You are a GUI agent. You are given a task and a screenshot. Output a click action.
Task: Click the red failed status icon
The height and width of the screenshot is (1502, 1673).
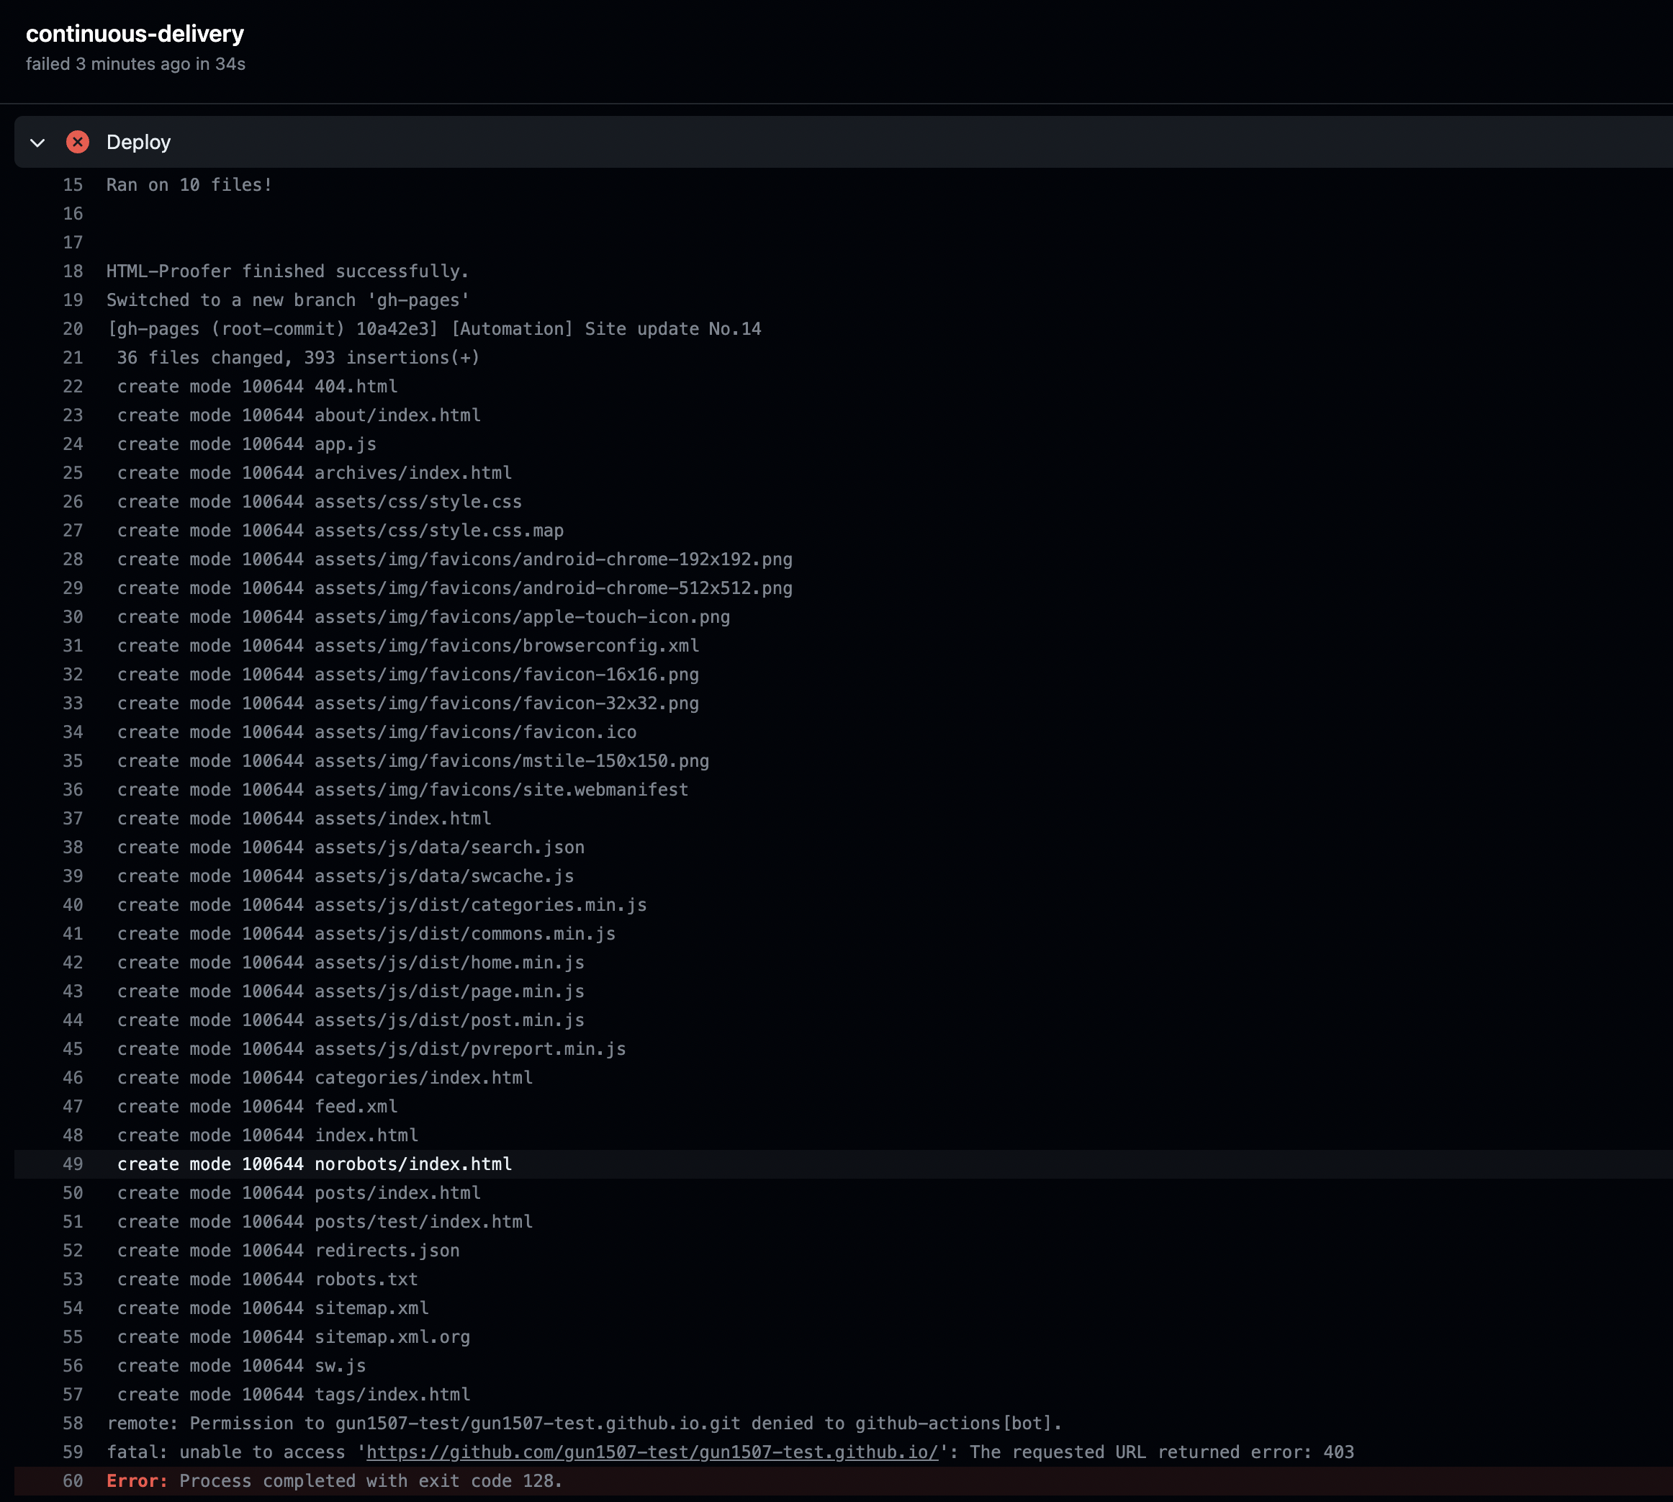click(78, 142)
